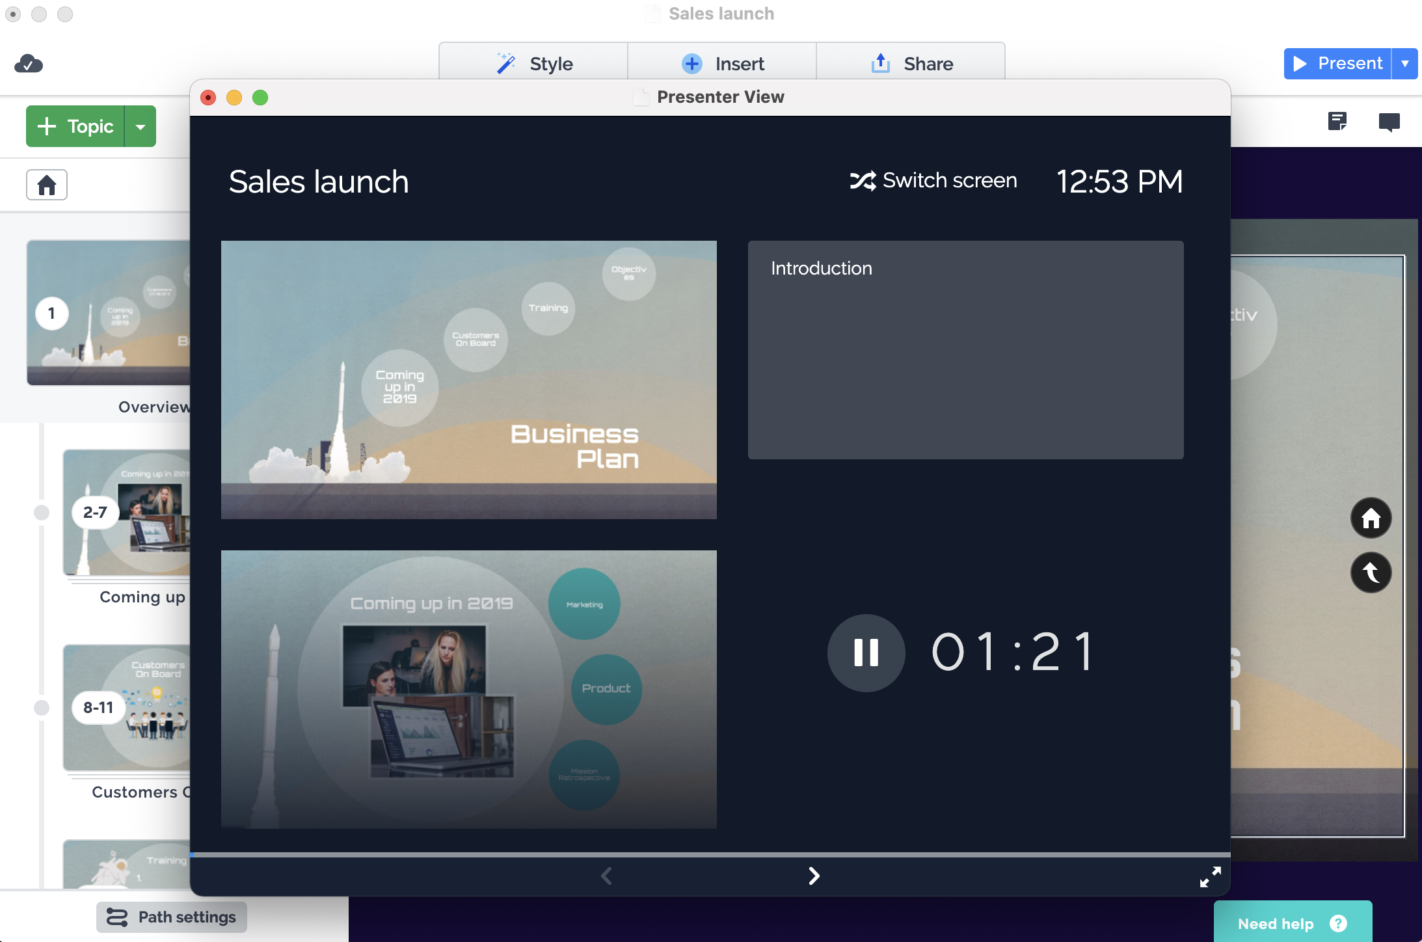Screen dimensions: 1422x942
Task: Open the Insert tab
Action: click(x=722, y=63)
